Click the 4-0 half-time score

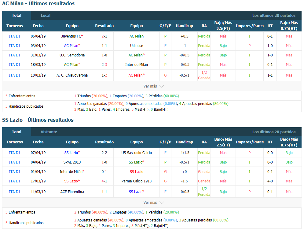tap(270, 181)
